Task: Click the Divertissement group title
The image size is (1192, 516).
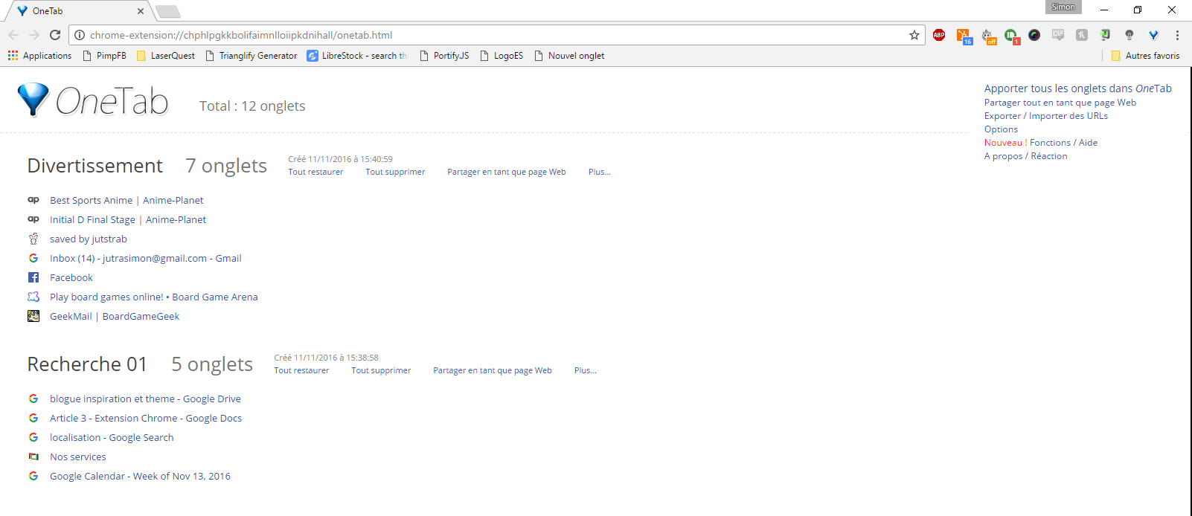Action: [94, 166]
